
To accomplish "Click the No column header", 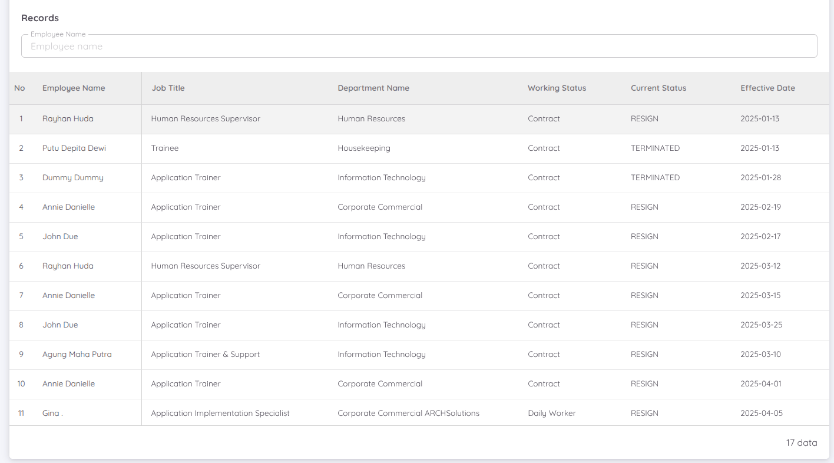I will click(x=20, y=88).
